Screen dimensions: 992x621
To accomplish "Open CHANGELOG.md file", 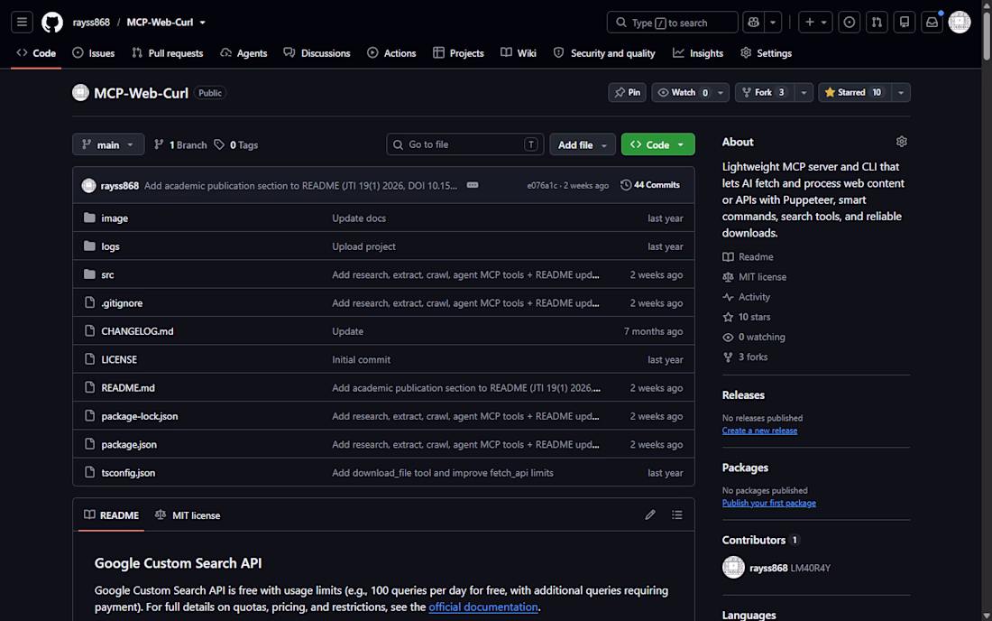I will coord(137,331).
